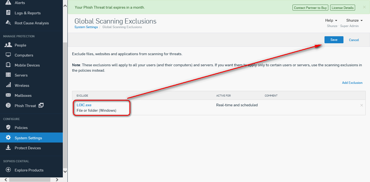Open the Help dropdown menu
Screen dimensions: 370x182
point(331,20)
